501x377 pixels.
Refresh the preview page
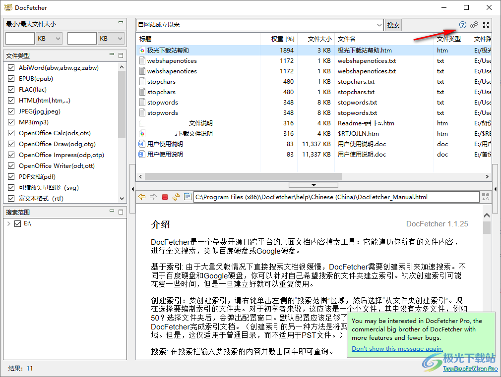(x=176, y=197)
